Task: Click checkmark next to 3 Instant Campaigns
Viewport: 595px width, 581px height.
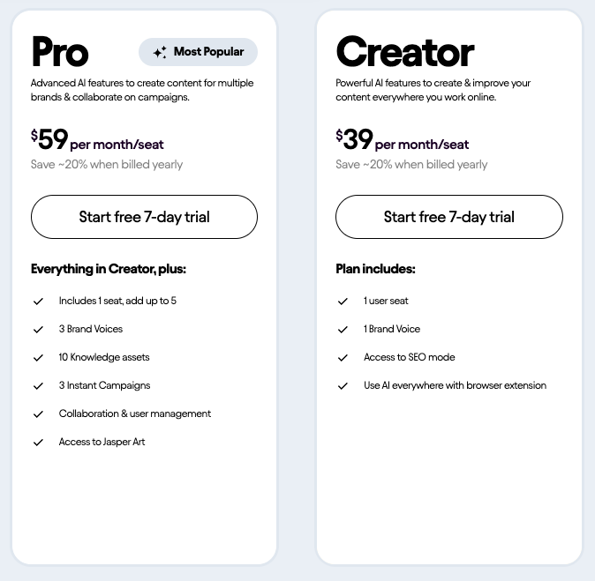Action: coord(38,386)
